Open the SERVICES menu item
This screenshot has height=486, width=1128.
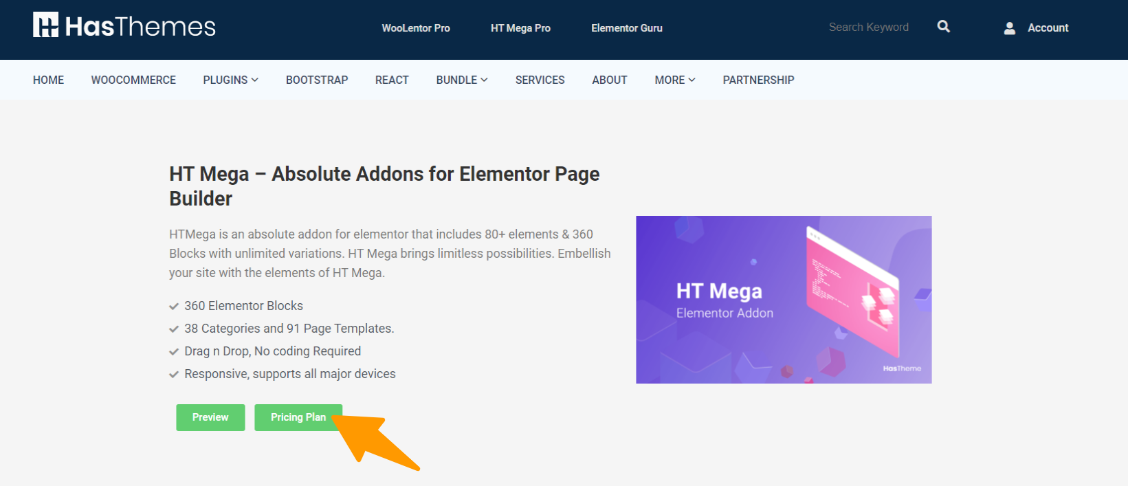[540, 80]
